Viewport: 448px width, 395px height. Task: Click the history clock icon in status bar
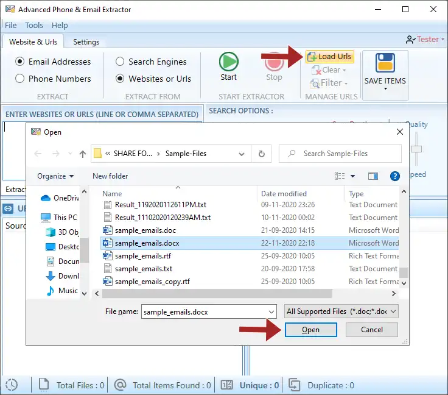click(12, 385)
